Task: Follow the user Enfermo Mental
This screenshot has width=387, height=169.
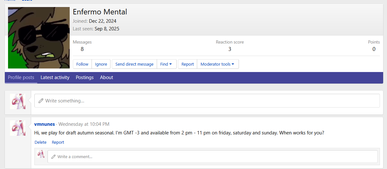Action: click(82, 64)
